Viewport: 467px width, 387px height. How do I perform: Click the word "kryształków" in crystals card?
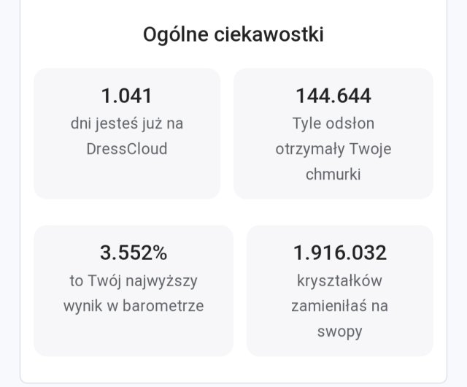[340, 280]
